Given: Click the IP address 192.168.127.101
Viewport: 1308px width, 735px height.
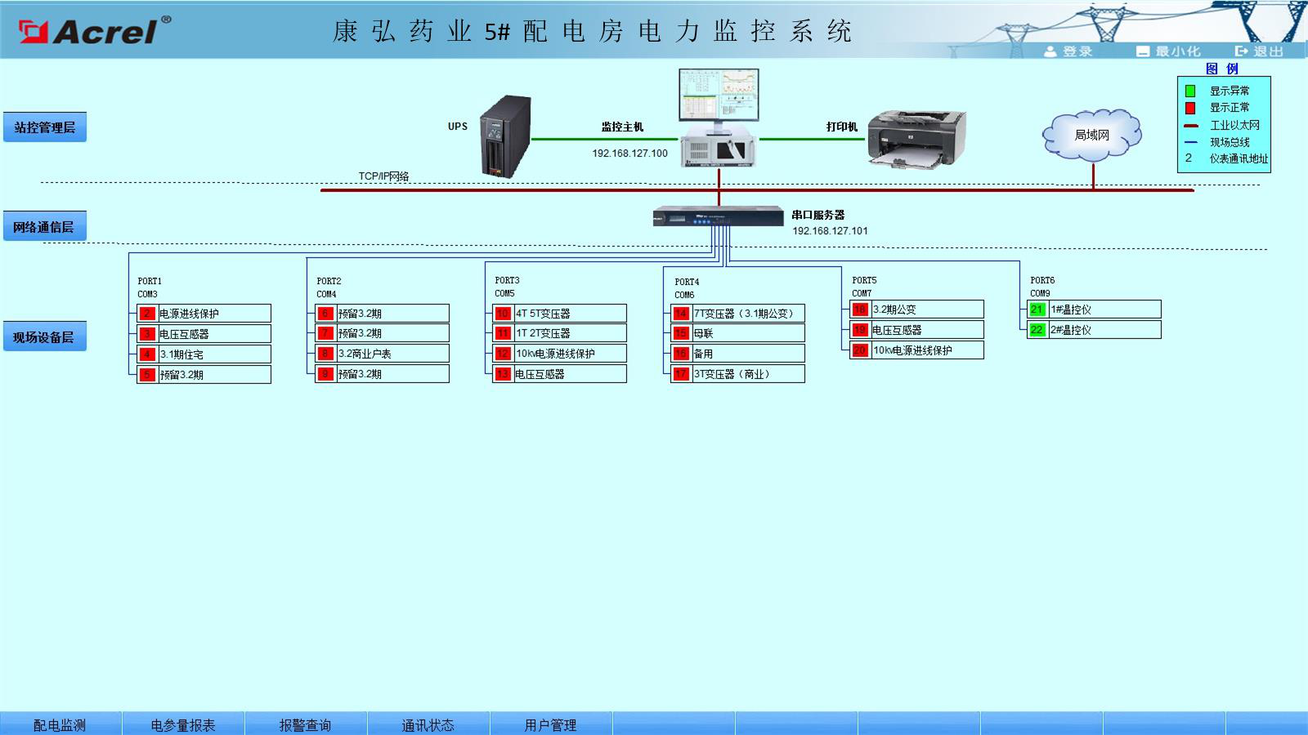Looking at the screenshot, I should tap(830, 231).
